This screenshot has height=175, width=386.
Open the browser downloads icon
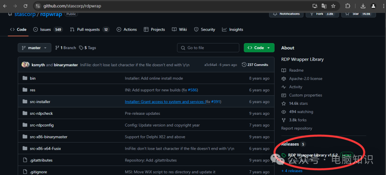click(x=363, y=6)
